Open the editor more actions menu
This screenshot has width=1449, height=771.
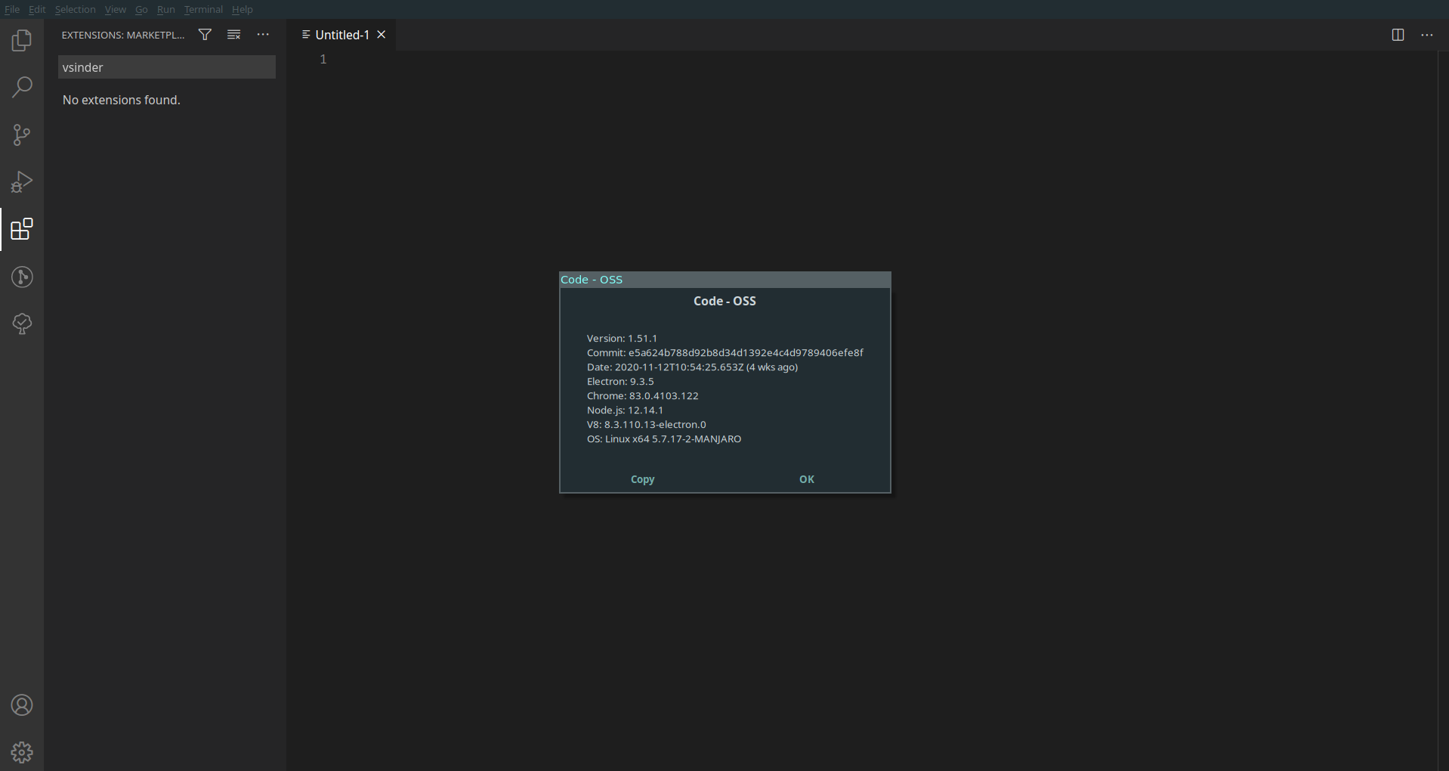[x=1428, y=35]
